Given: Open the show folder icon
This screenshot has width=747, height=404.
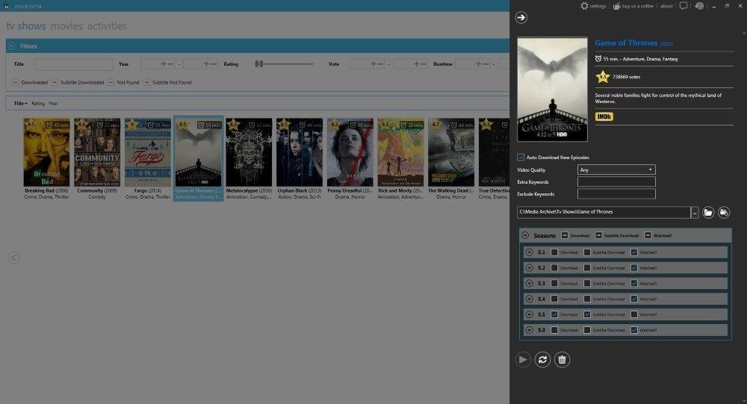Looking at the screenshot, I should click(x=708, y=213).
